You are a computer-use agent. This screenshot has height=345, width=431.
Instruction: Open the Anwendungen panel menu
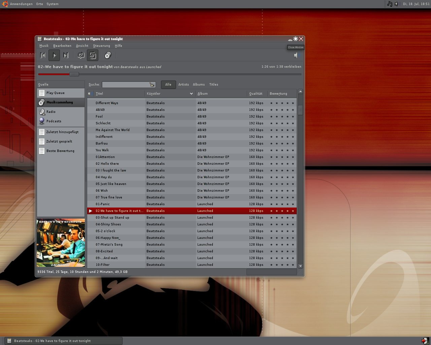[21, 4]
